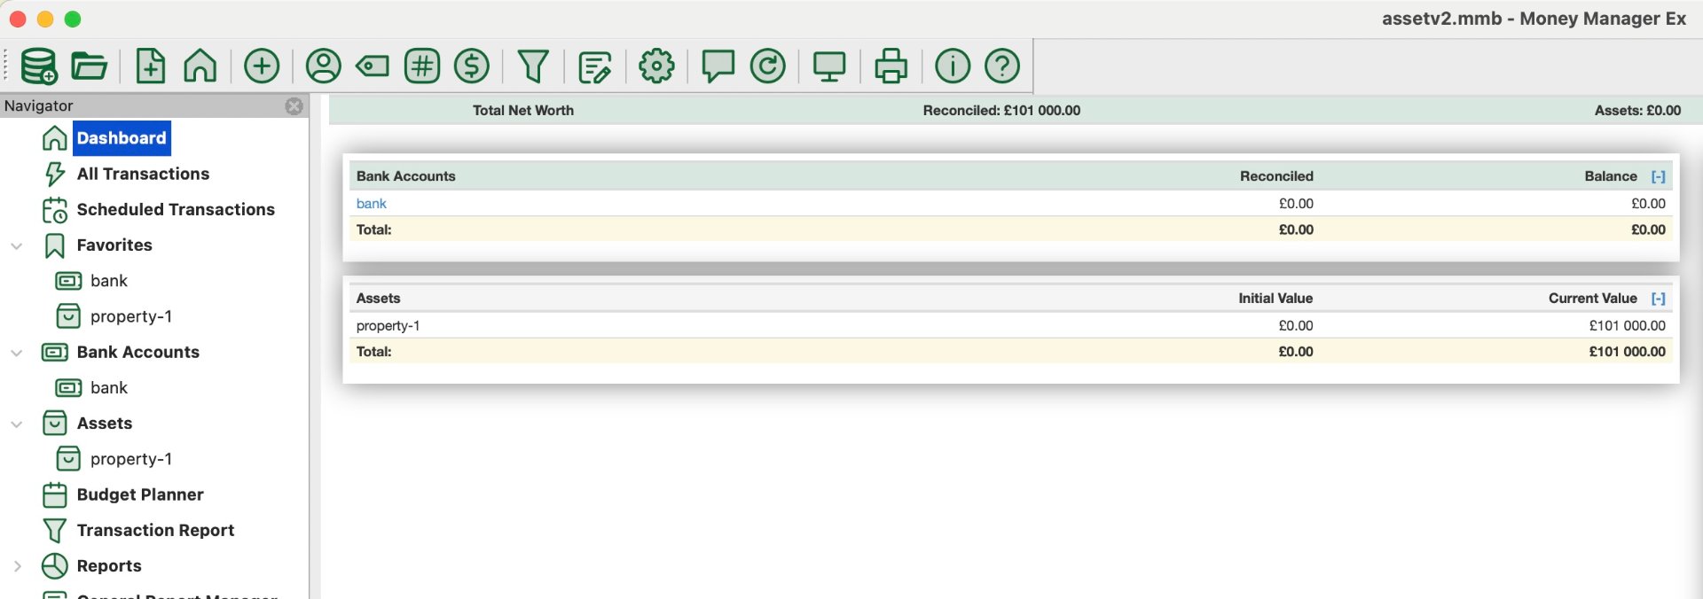Open the Payee manager person icon
Viewport: 1703px width, 599px height.
324,66
